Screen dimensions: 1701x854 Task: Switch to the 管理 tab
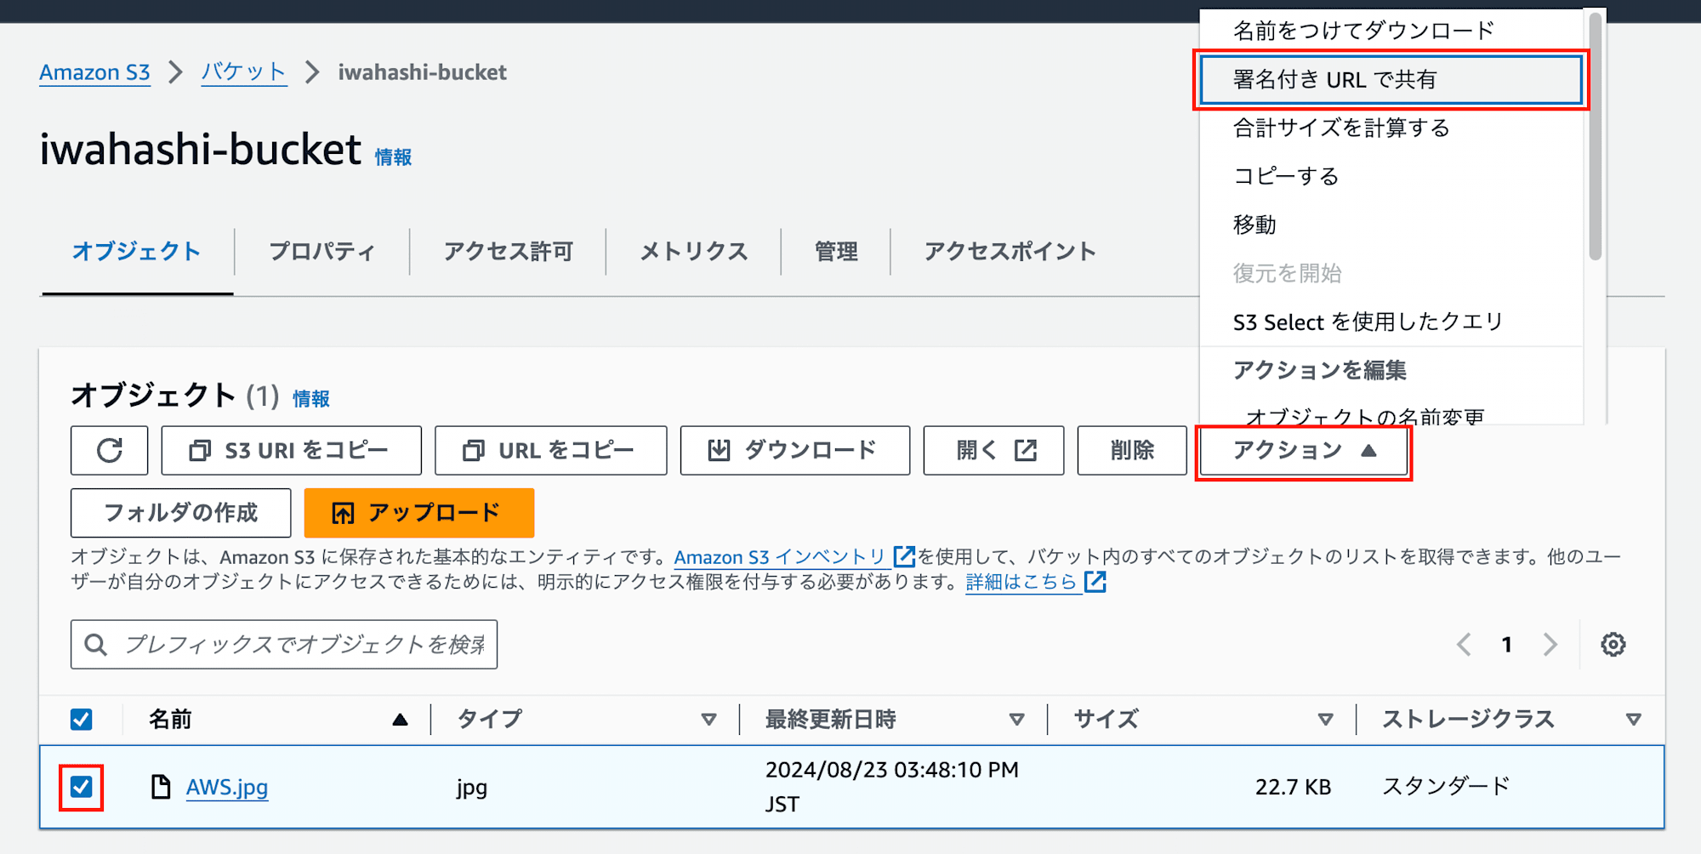pyautogui.click(x=836, y=252)
